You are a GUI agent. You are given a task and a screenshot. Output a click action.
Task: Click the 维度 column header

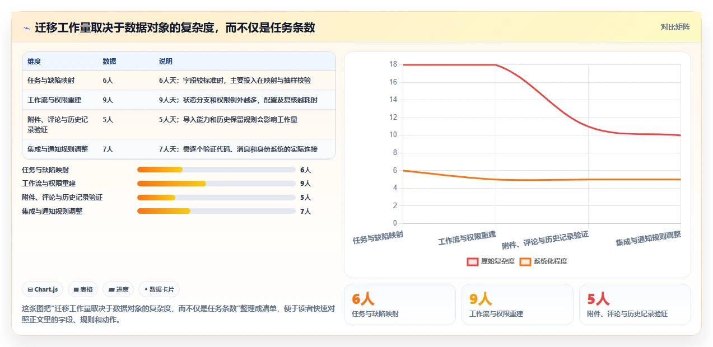[34, 61]
